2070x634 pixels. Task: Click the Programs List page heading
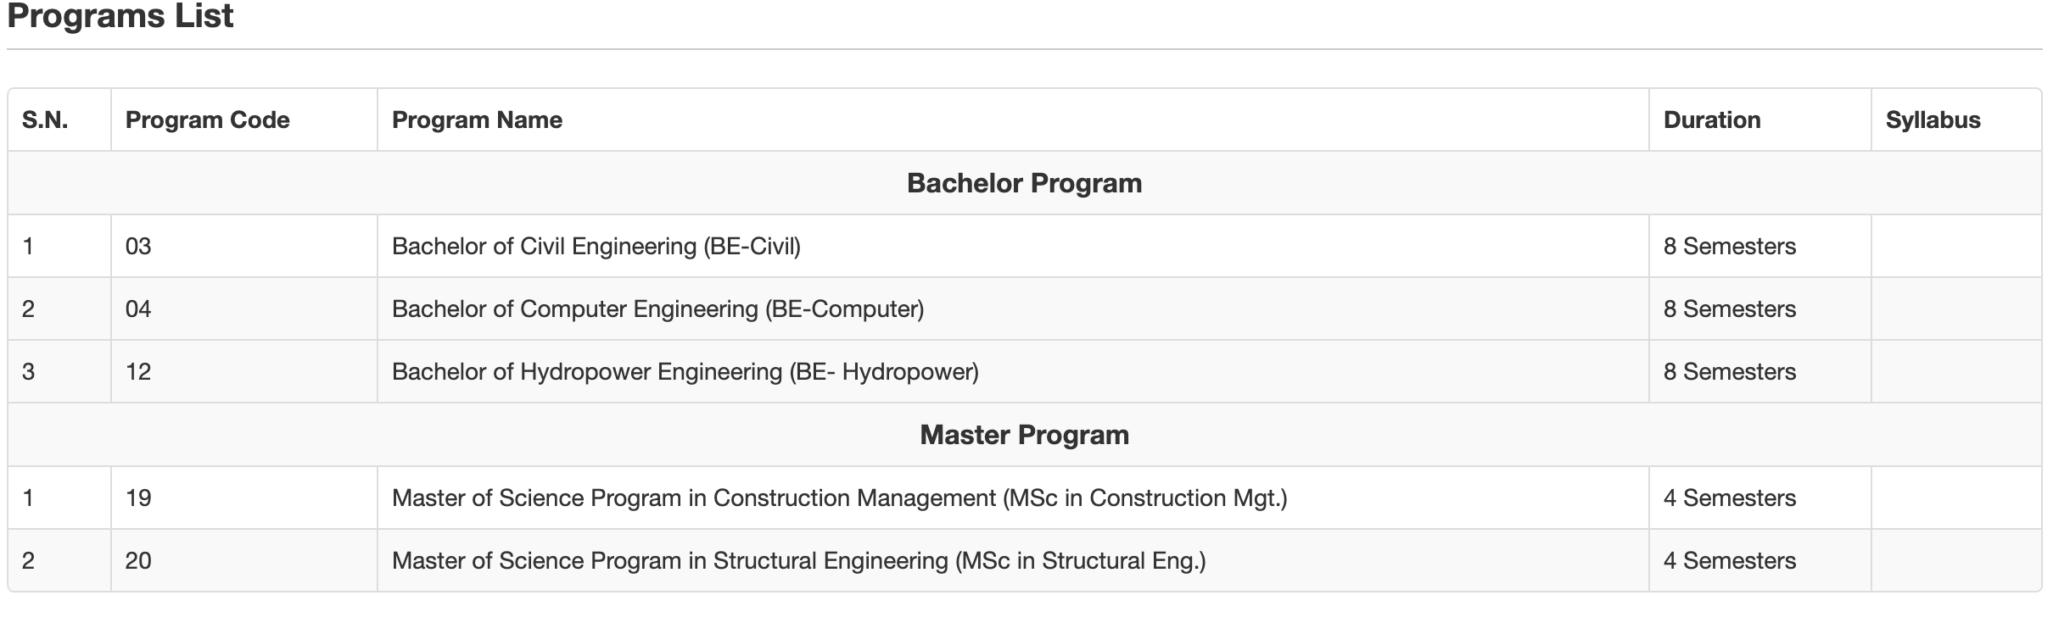120,16
